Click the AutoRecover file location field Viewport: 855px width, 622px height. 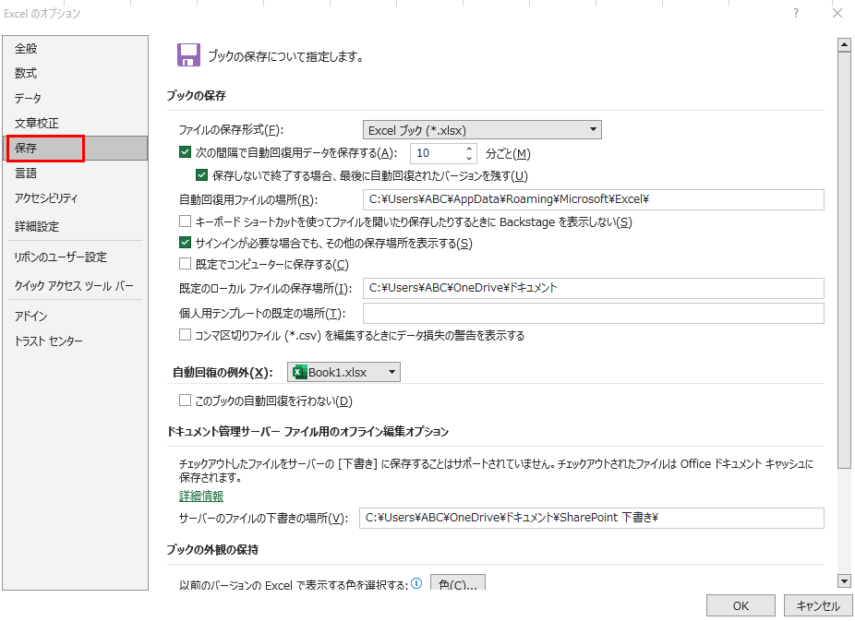pos(593,199)
